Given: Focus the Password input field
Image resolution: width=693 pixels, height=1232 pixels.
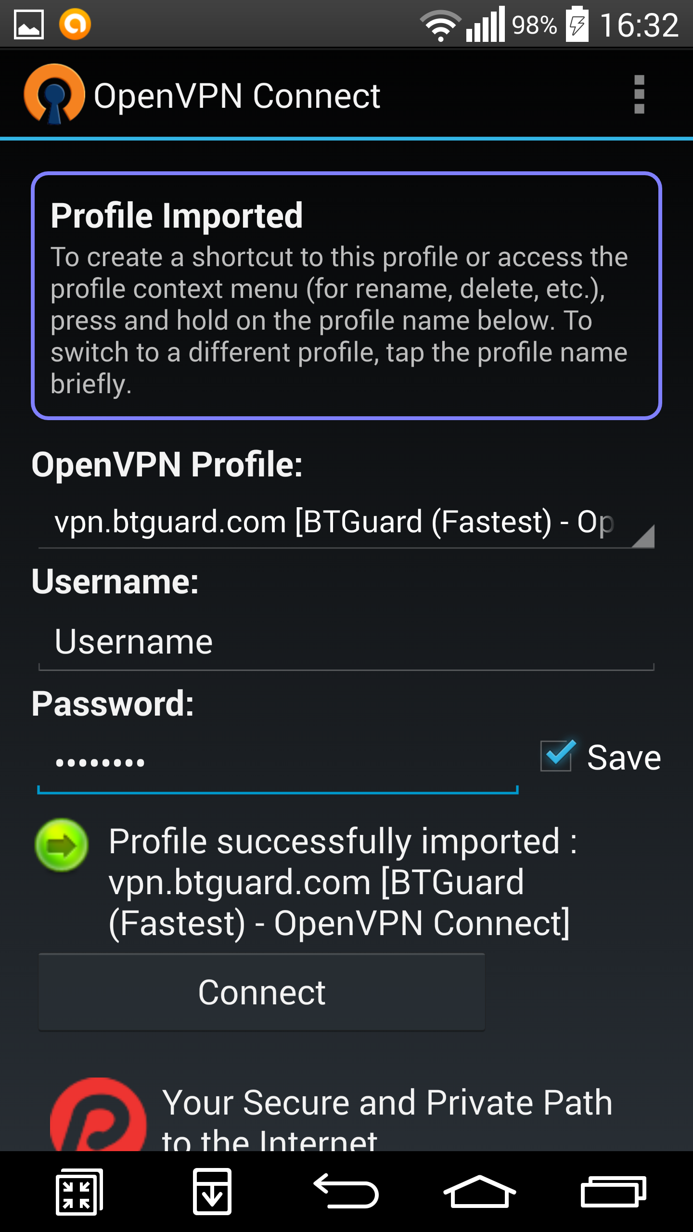Looking at the screenshot, I should [278, 762].
